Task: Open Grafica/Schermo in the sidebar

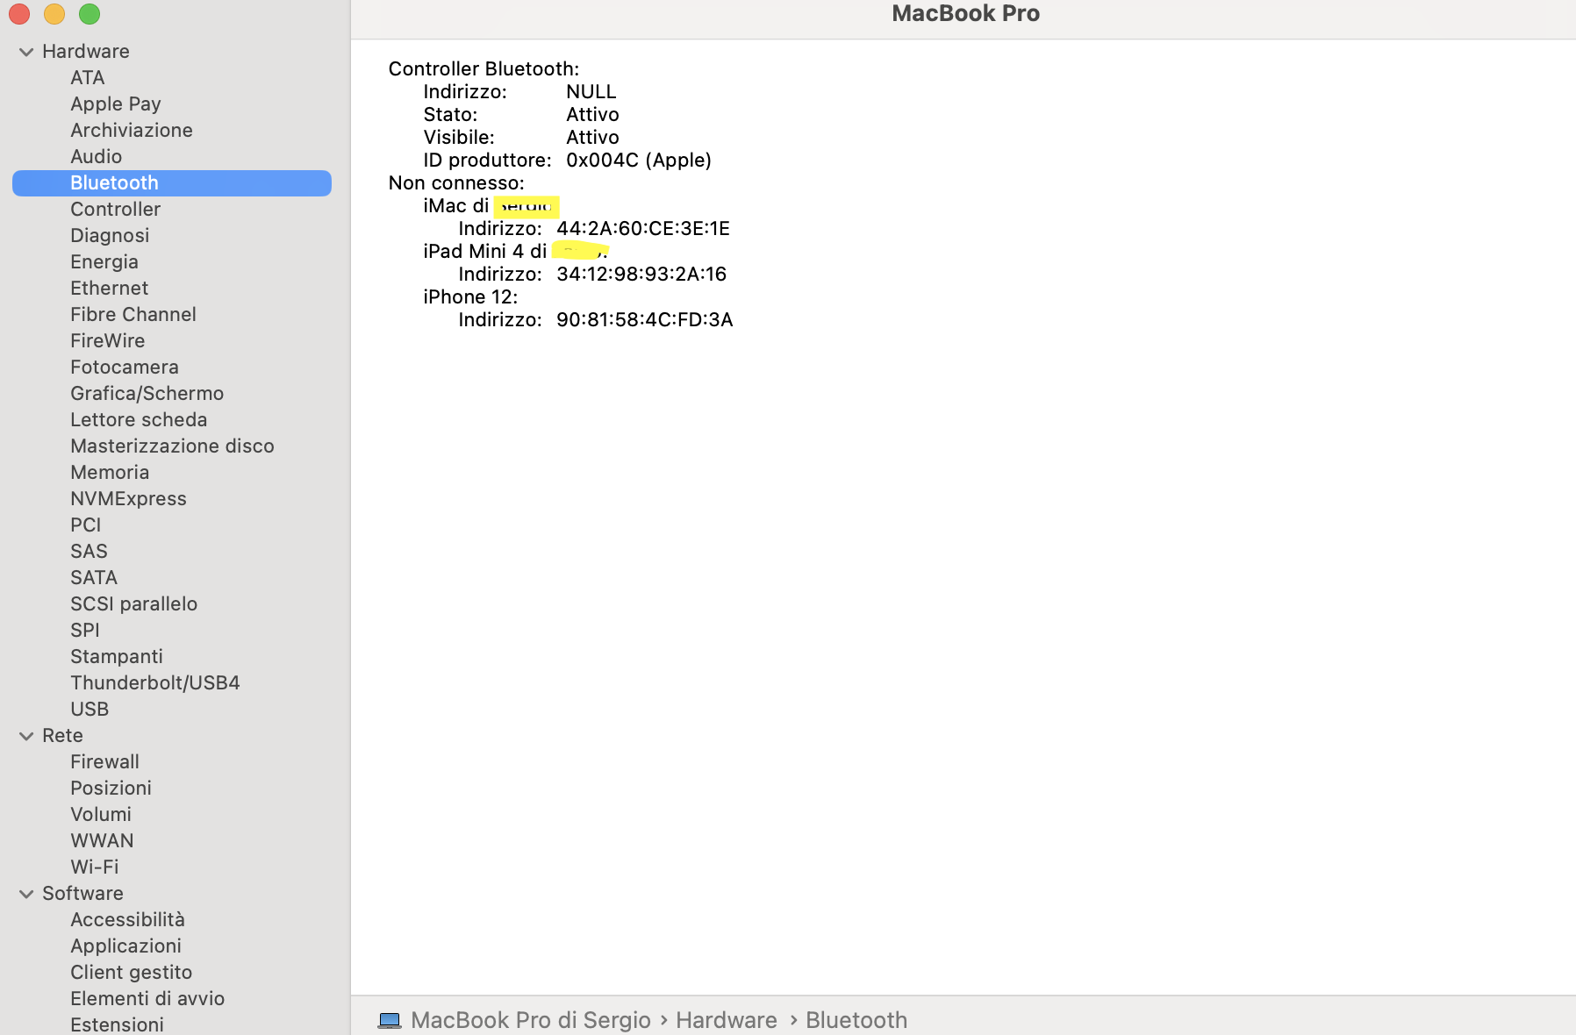Action: (x=147, y=394)
